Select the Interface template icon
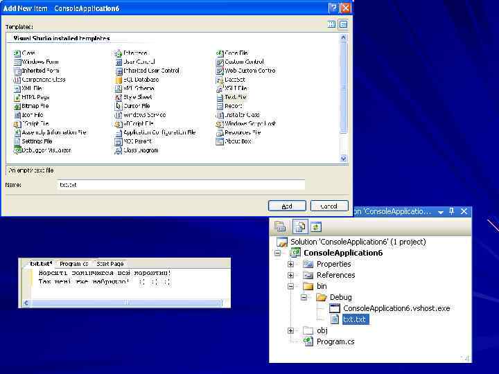Screen dimensions: 499x374 coord(119,53)
